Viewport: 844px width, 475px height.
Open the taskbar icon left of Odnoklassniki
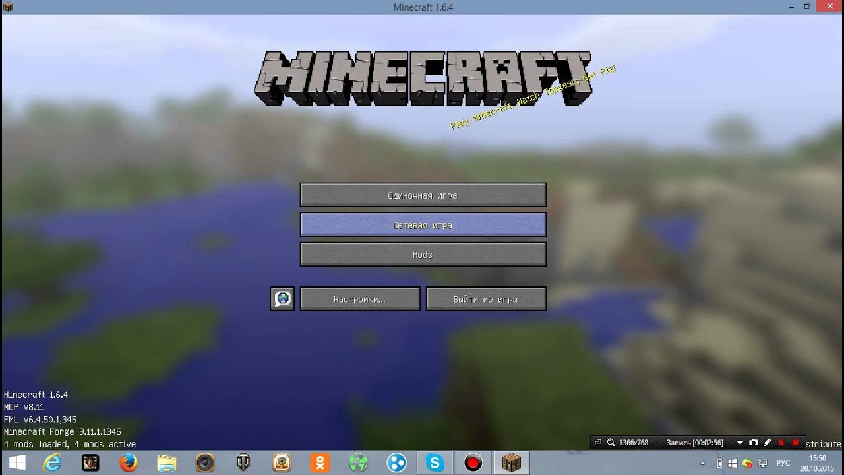pos(282,462)
